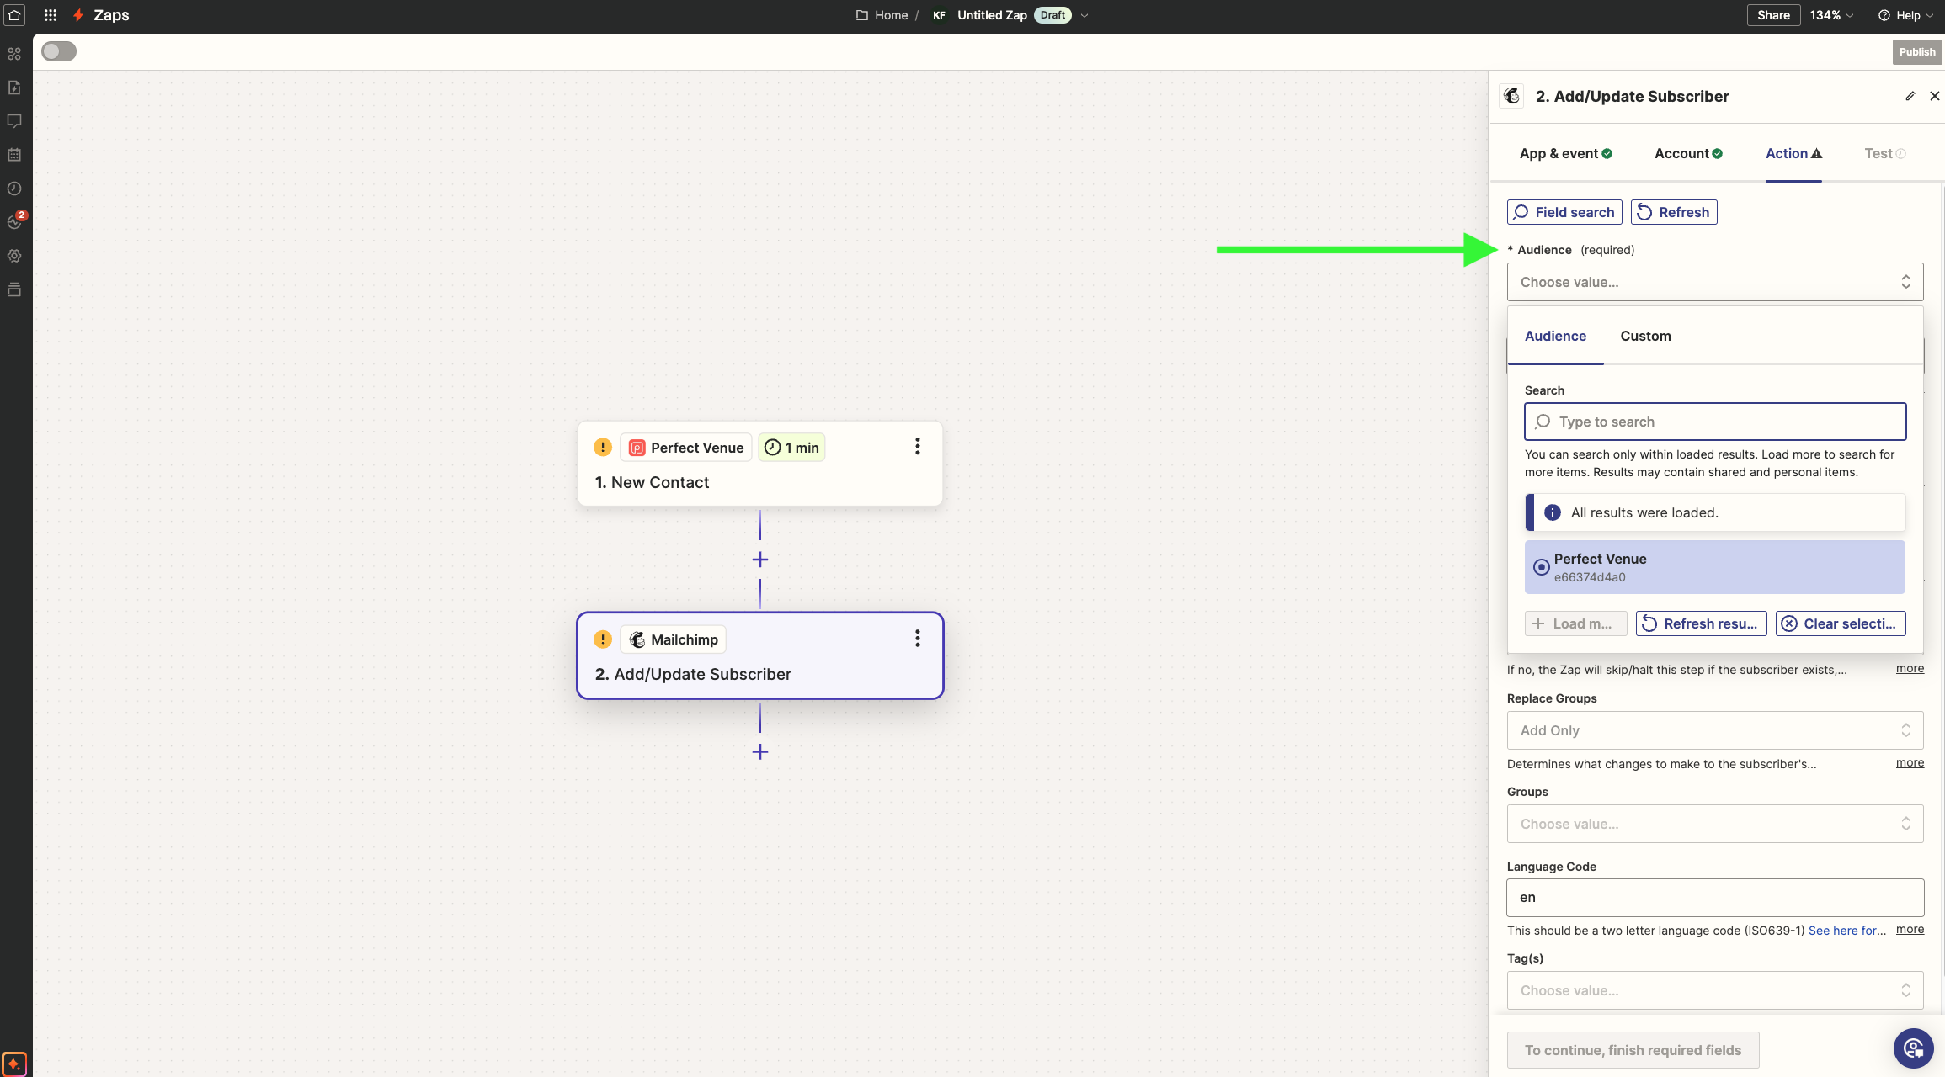Open the calendar schedule sidebar icon
1945x1077 pixels.
(14, 155)
